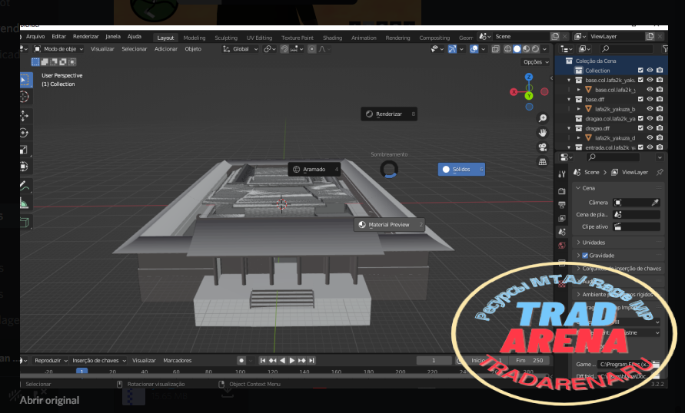Click the Fim 250 frame field
Image resolution: width=685 pixels, height=413 pixels.
tap(530, 361)
